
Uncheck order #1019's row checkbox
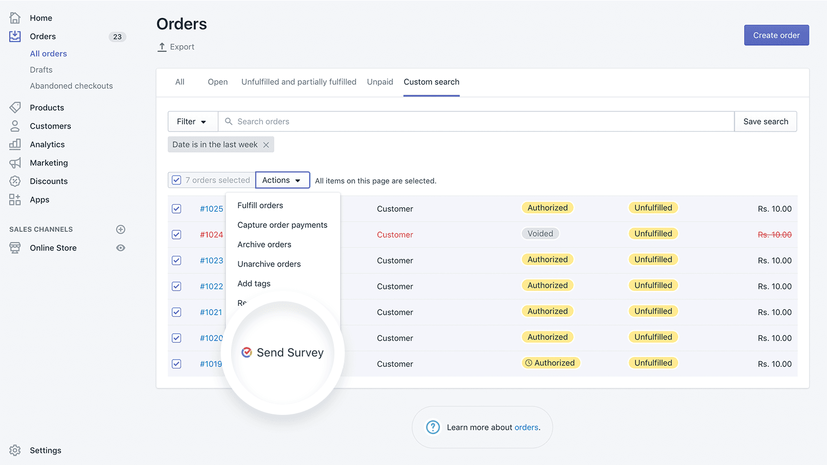(x=176, y=364)
